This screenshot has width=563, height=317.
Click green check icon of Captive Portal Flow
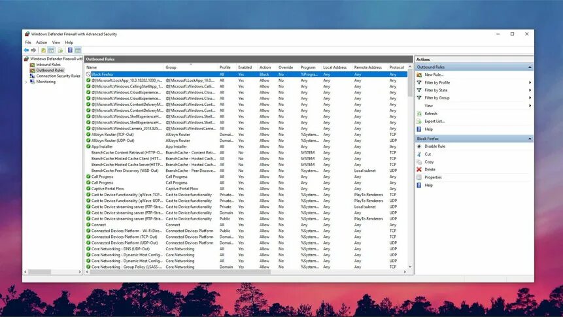(x=88, y=188)
